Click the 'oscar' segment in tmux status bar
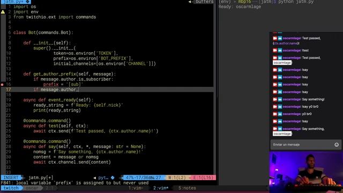This screenshot has width=343, height=193. click(32, 188)
